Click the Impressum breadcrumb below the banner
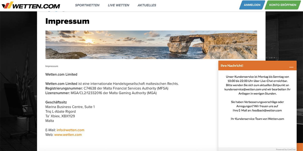This screenshot has width=303, height=151. coord(52,66)
